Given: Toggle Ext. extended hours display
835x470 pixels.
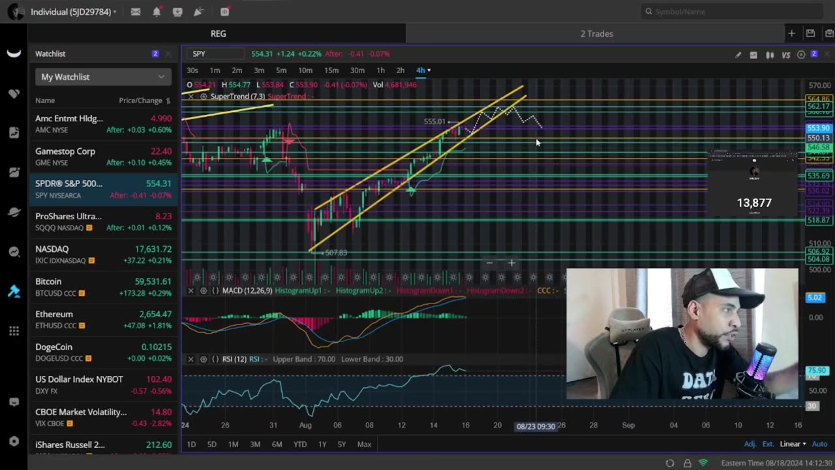Looking at the screenshot, I should point(768,444).
